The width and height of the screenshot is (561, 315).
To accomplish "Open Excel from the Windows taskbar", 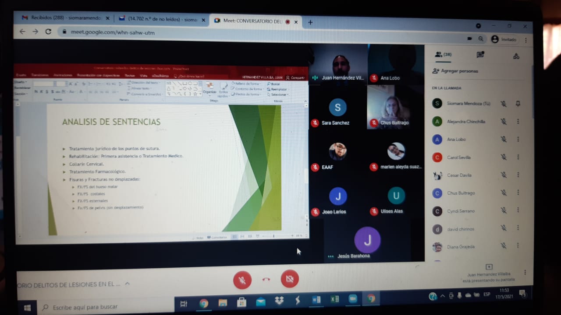I will click(x=334, y=299).
